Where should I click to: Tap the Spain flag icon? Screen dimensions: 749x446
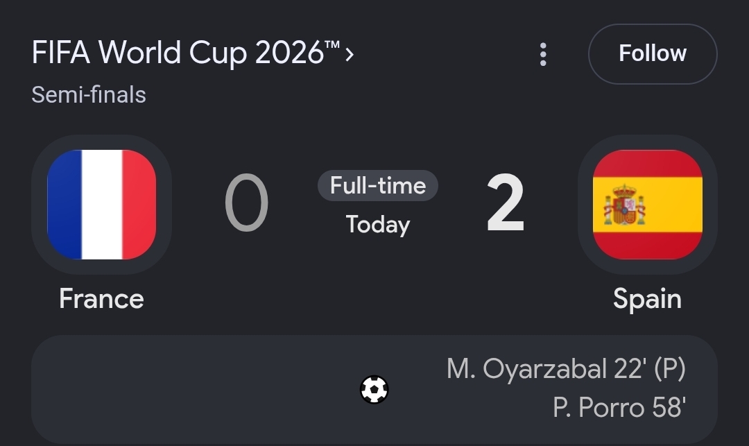647,205
